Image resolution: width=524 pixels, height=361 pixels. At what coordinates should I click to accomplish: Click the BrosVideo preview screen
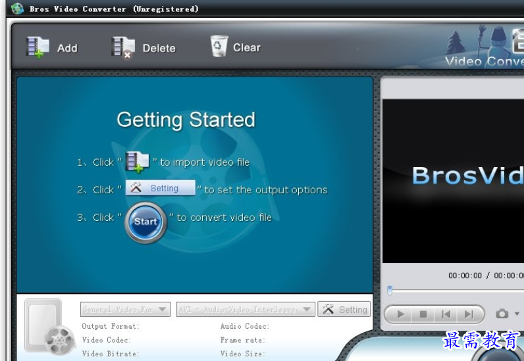453,181
